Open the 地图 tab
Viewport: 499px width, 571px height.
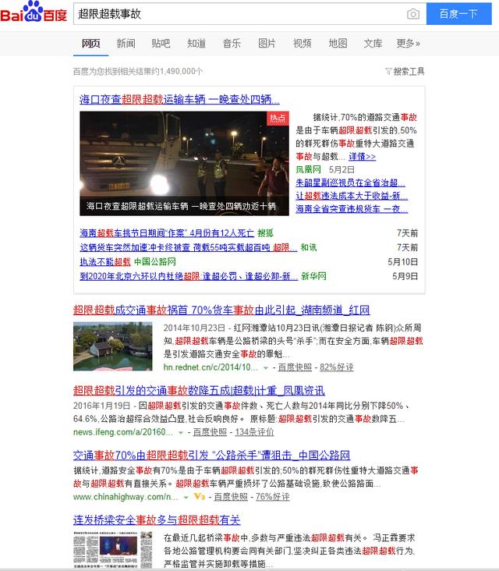(x=338, y=44)
